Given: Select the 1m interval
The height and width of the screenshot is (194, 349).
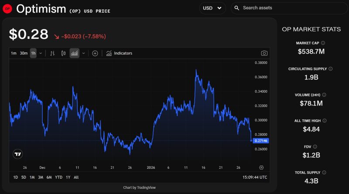Looking at the screenshot, I should [14, 53].
